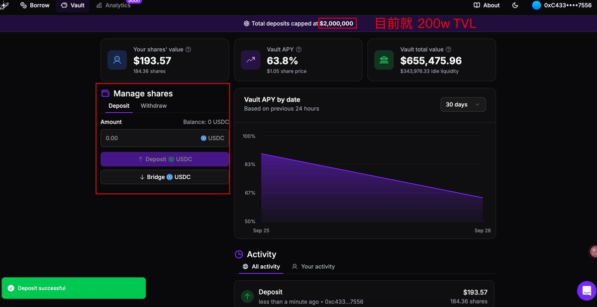This screenshot has width=597, height=307.
Task: Click the Bridge USDC button
Action: (165, 177)
